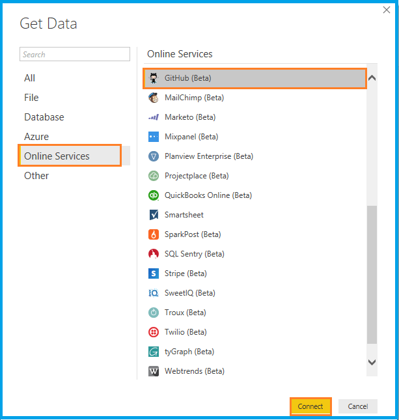Click the Mixpanel blue icon
The image size is (399, 420).
click(x=154, y=137)
